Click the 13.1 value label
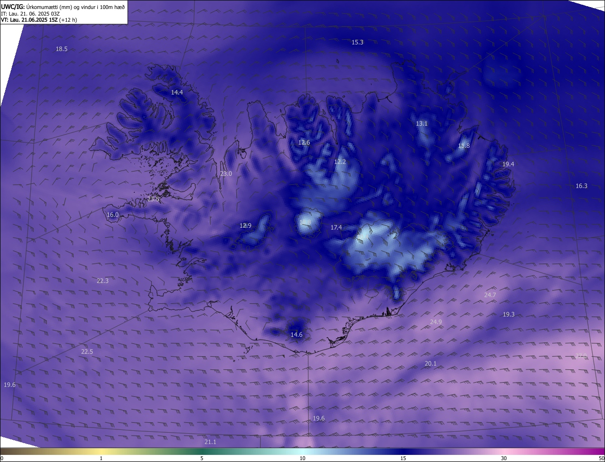Screen dimensions: 605x462 tap(422, 123)
